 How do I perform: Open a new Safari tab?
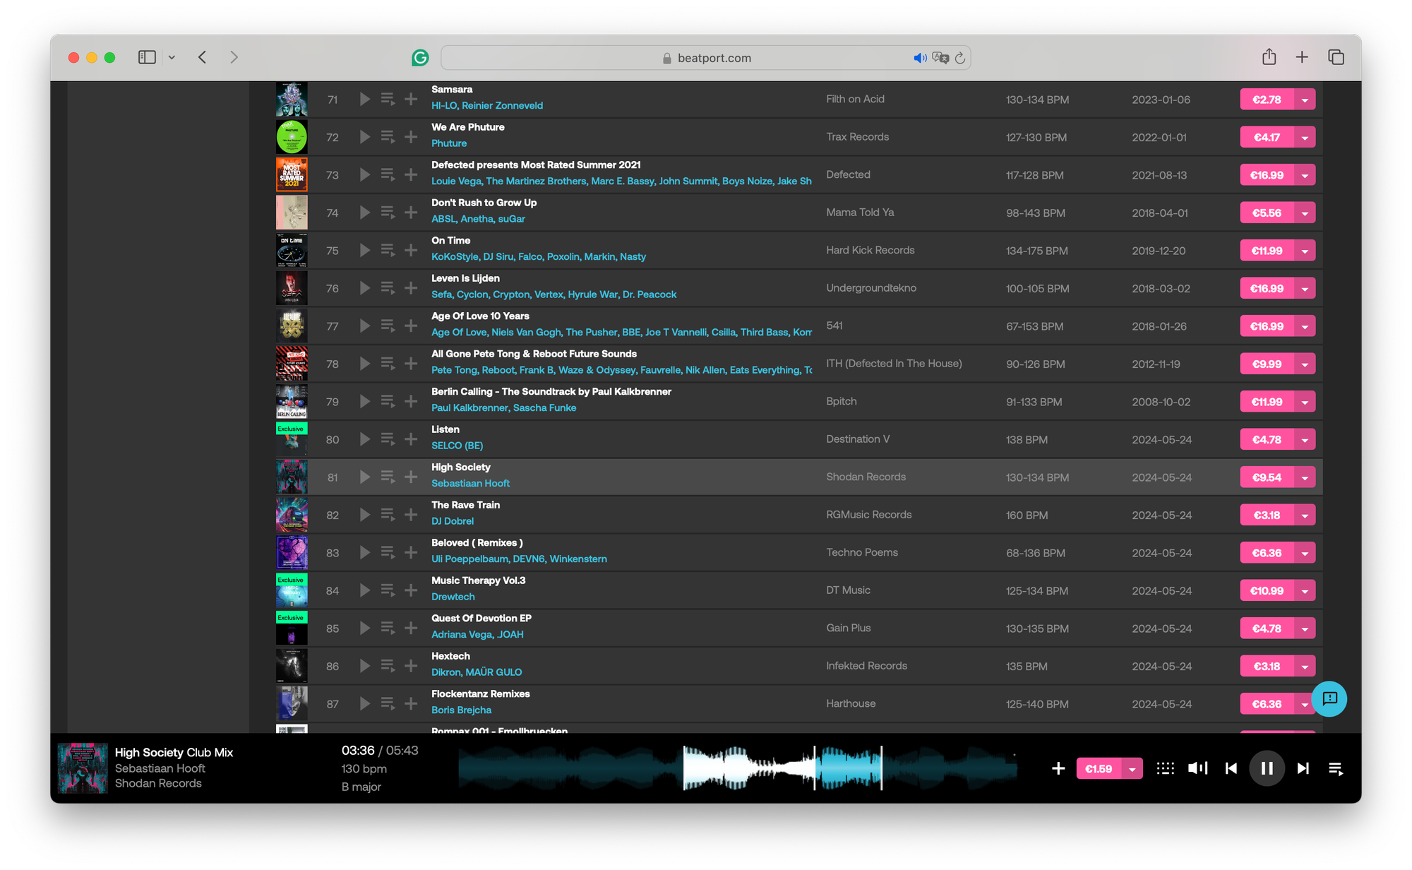click(x=1302, y=57)
